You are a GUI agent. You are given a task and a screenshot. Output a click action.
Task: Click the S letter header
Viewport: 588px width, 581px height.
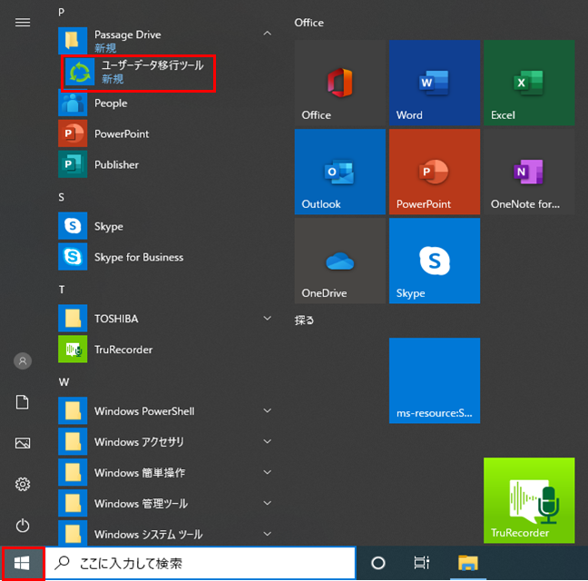(62, 197)
